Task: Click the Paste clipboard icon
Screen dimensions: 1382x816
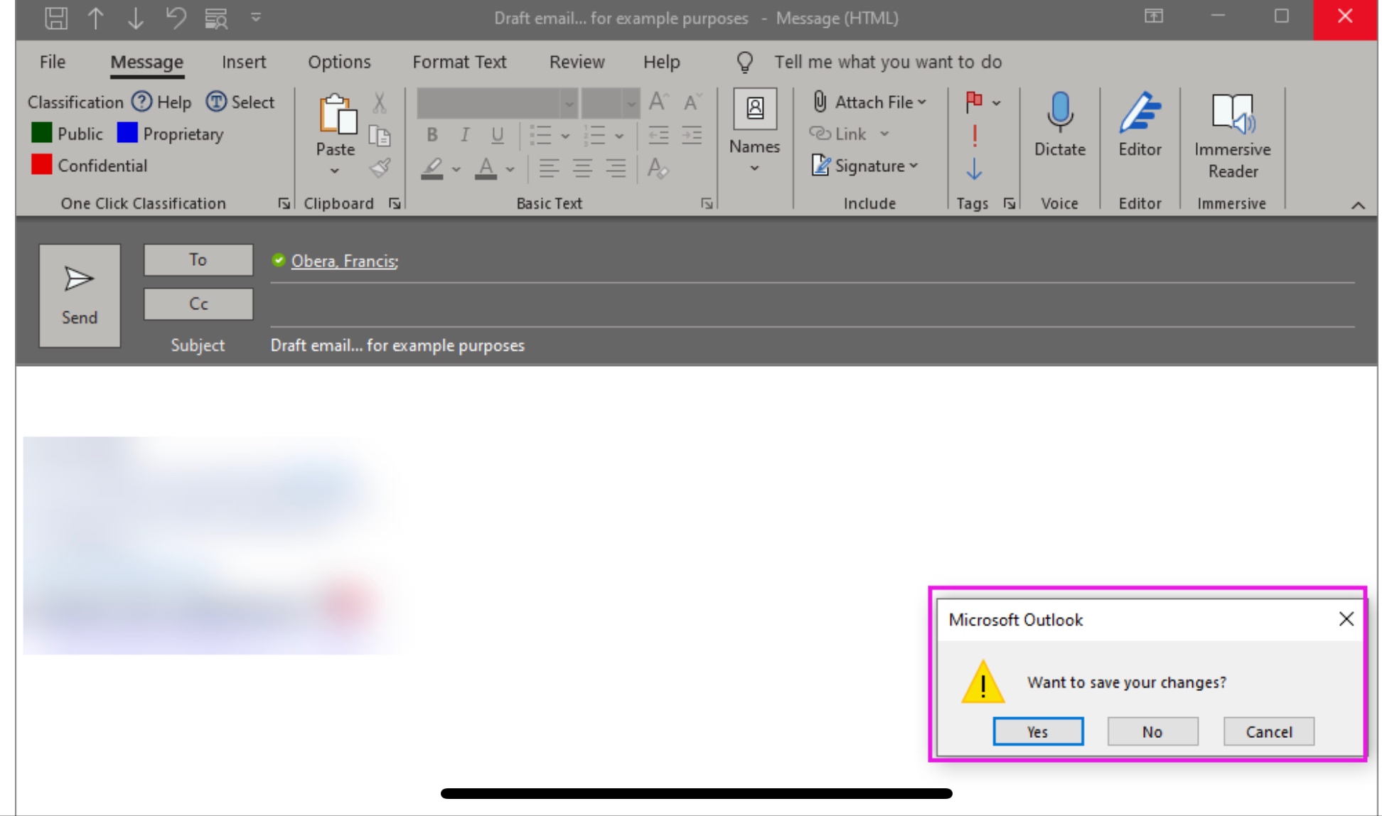Action: (x=336, y=114)
